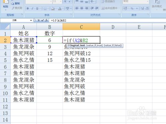Click cell A3 containing 鱼龙混杂

click(x=24, y=47)
